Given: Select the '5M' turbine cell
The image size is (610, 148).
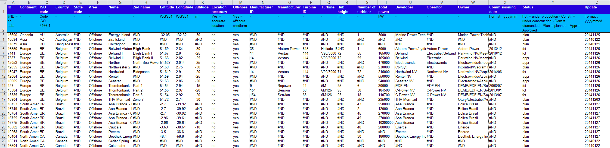Looking at the screenshot, I should (329, 86).
